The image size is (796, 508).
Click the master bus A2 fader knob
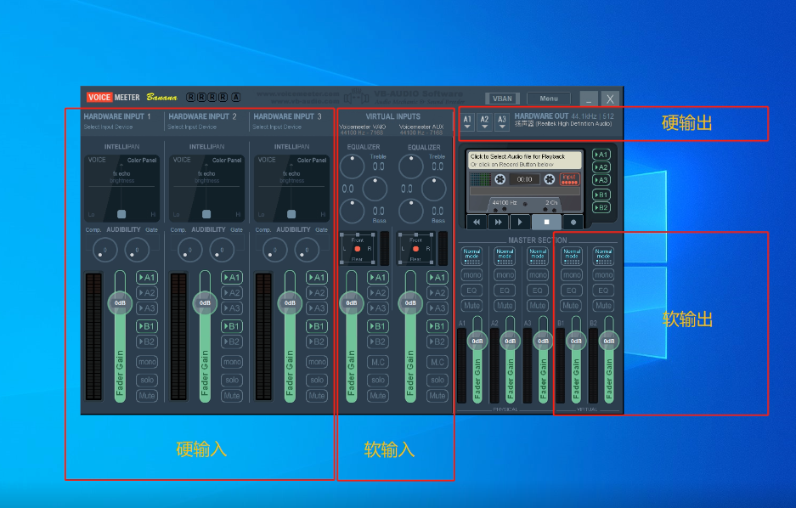(x=511, y=341)
